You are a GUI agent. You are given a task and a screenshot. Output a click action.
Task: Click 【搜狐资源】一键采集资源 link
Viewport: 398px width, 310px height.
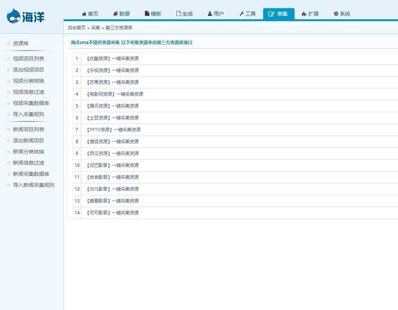click(x=113, y=141)
